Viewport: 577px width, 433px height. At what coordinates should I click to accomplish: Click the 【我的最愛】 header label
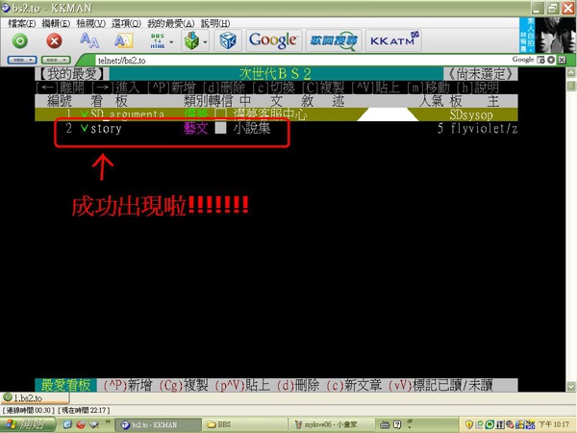pos(72,74)
